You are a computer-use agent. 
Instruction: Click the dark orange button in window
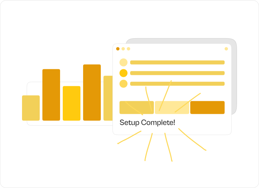click(207, 107)
